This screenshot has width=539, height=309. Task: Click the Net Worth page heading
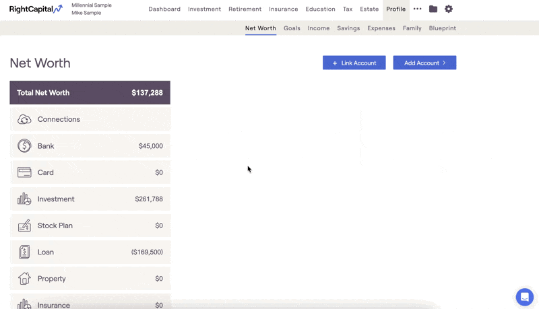tap(40, 63)
